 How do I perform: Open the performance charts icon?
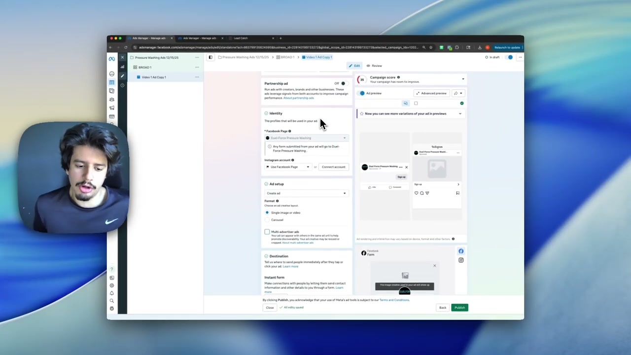[x=122, y=67]
